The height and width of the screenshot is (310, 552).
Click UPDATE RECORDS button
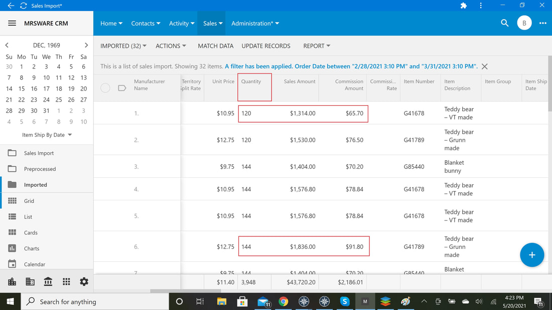tap(266, 46)
